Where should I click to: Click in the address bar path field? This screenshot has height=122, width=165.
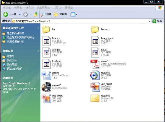click(x=82, y=21)
